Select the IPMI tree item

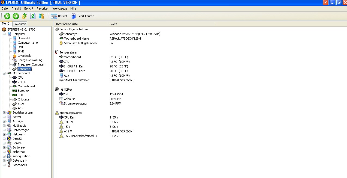21,51
